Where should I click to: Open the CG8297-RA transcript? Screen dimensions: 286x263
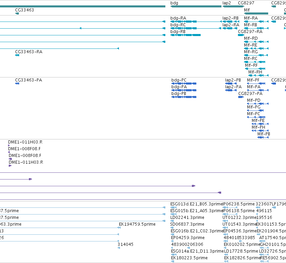250,32
